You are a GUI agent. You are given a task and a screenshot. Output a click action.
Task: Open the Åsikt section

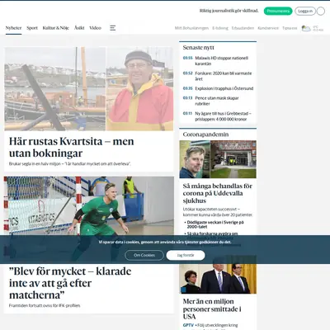(x=79, y=28)
